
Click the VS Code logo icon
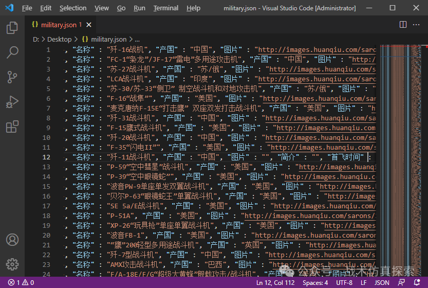[x=9, y=8]
